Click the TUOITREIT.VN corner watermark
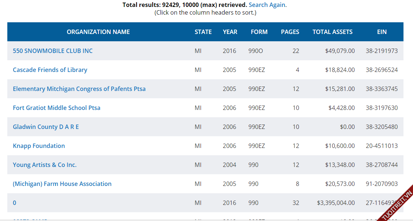Image resolution: width=413 pixels, height=221 pixels. click(x=397, y=205)
